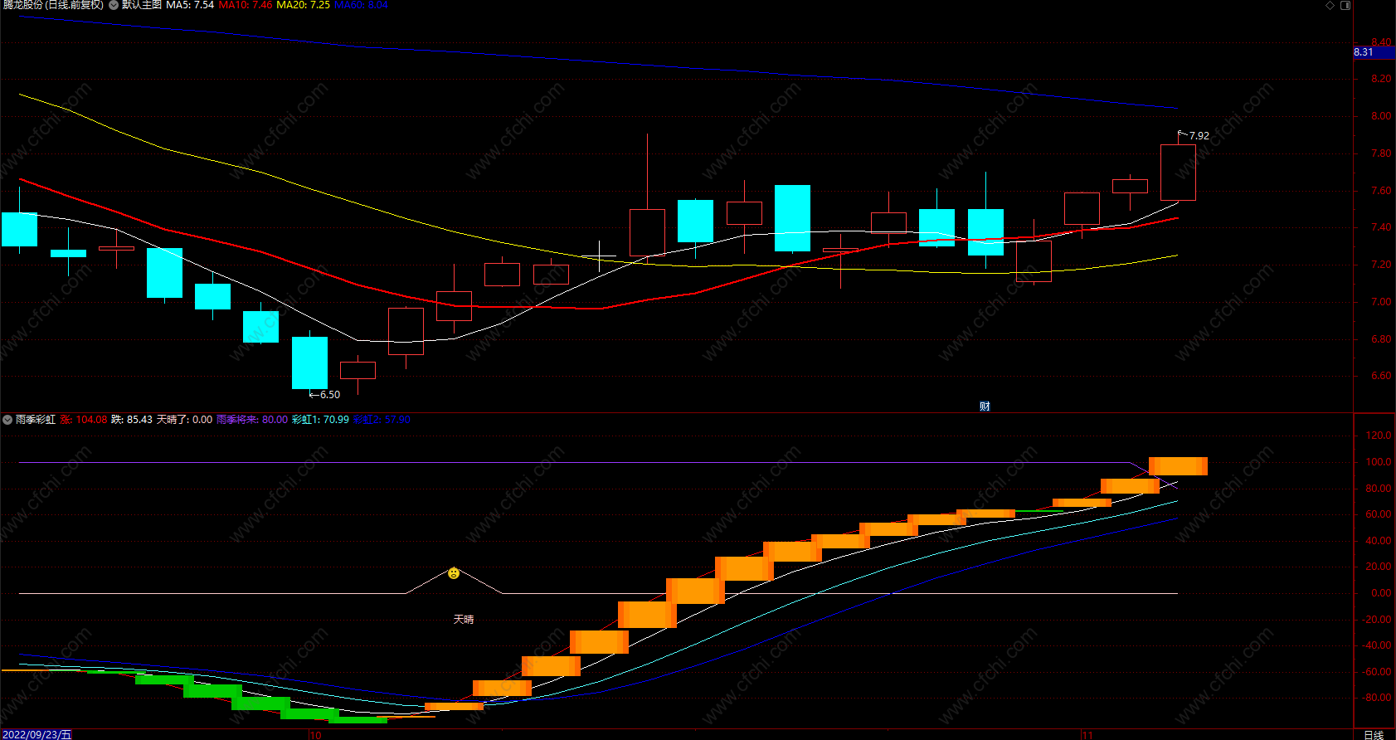Click the 天晴了: 0.00 value

tap(184, 420)
